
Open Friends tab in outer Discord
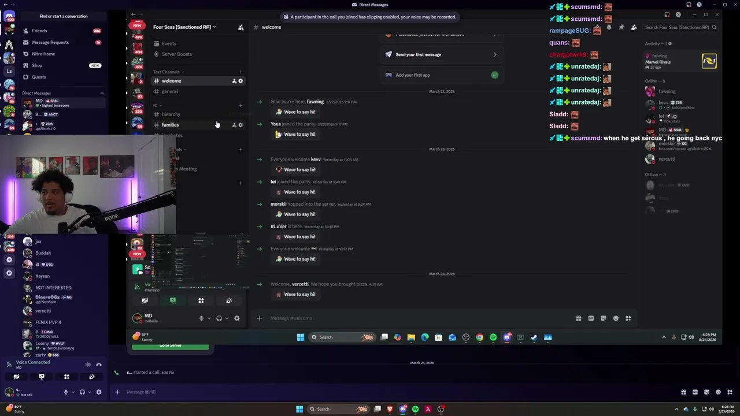(x=62, y=31)
